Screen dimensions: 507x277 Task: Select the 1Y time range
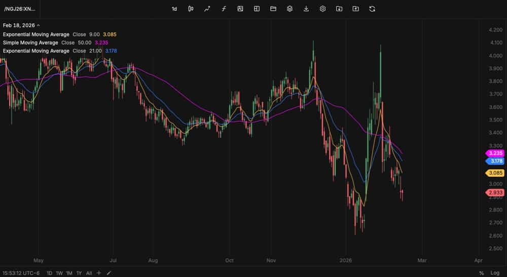(79, 273)
